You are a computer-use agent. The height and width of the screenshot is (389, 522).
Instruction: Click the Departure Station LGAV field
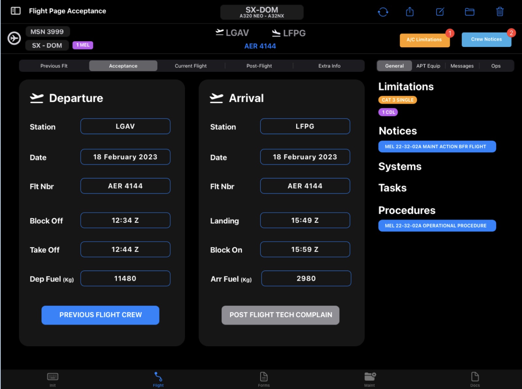125,126
